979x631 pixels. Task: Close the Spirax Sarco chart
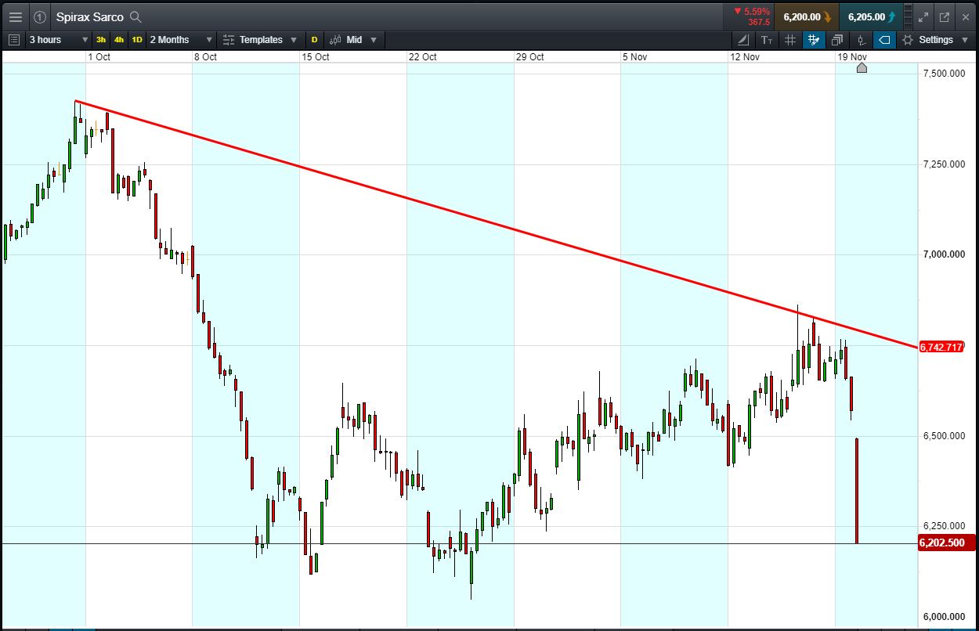[x=965, y=16]
